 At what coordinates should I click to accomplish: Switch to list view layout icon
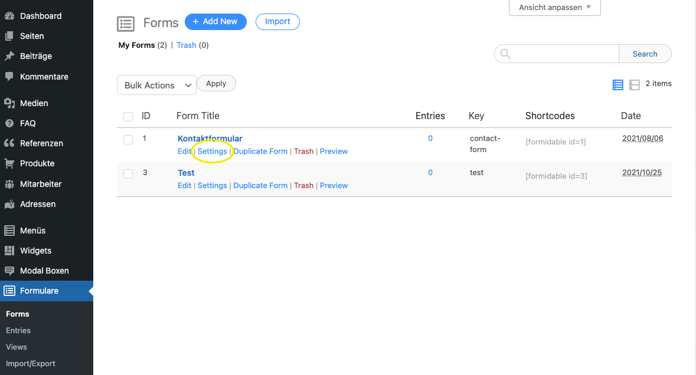[x=617, y=85]
